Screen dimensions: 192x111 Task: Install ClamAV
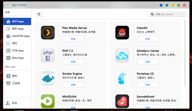(x=148, y=39)
